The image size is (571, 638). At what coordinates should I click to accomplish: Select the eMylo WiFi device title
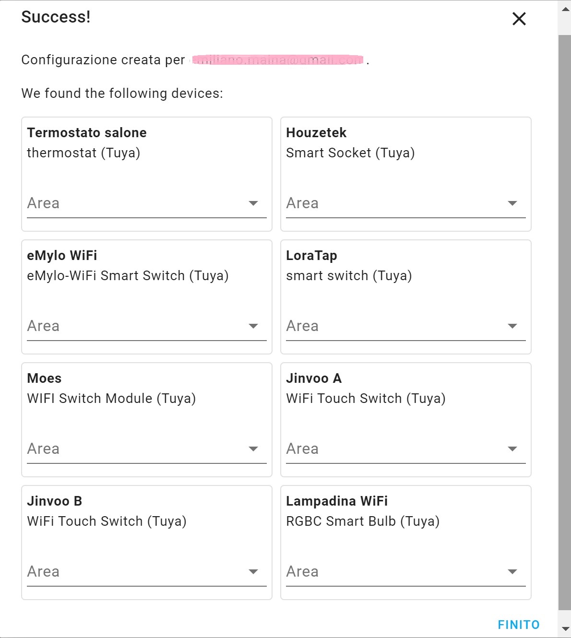coord(62,256)
